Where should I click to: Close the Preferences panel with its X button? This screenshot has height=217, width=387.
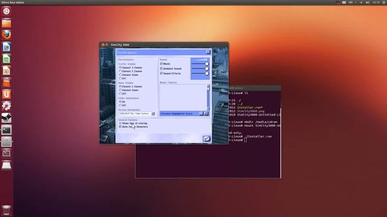(208, 52)
